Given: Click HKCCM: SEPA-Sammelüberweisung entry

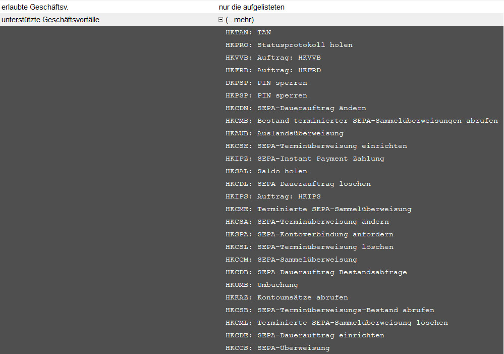Looking at the screenshot, I should (x=291, y=260).
